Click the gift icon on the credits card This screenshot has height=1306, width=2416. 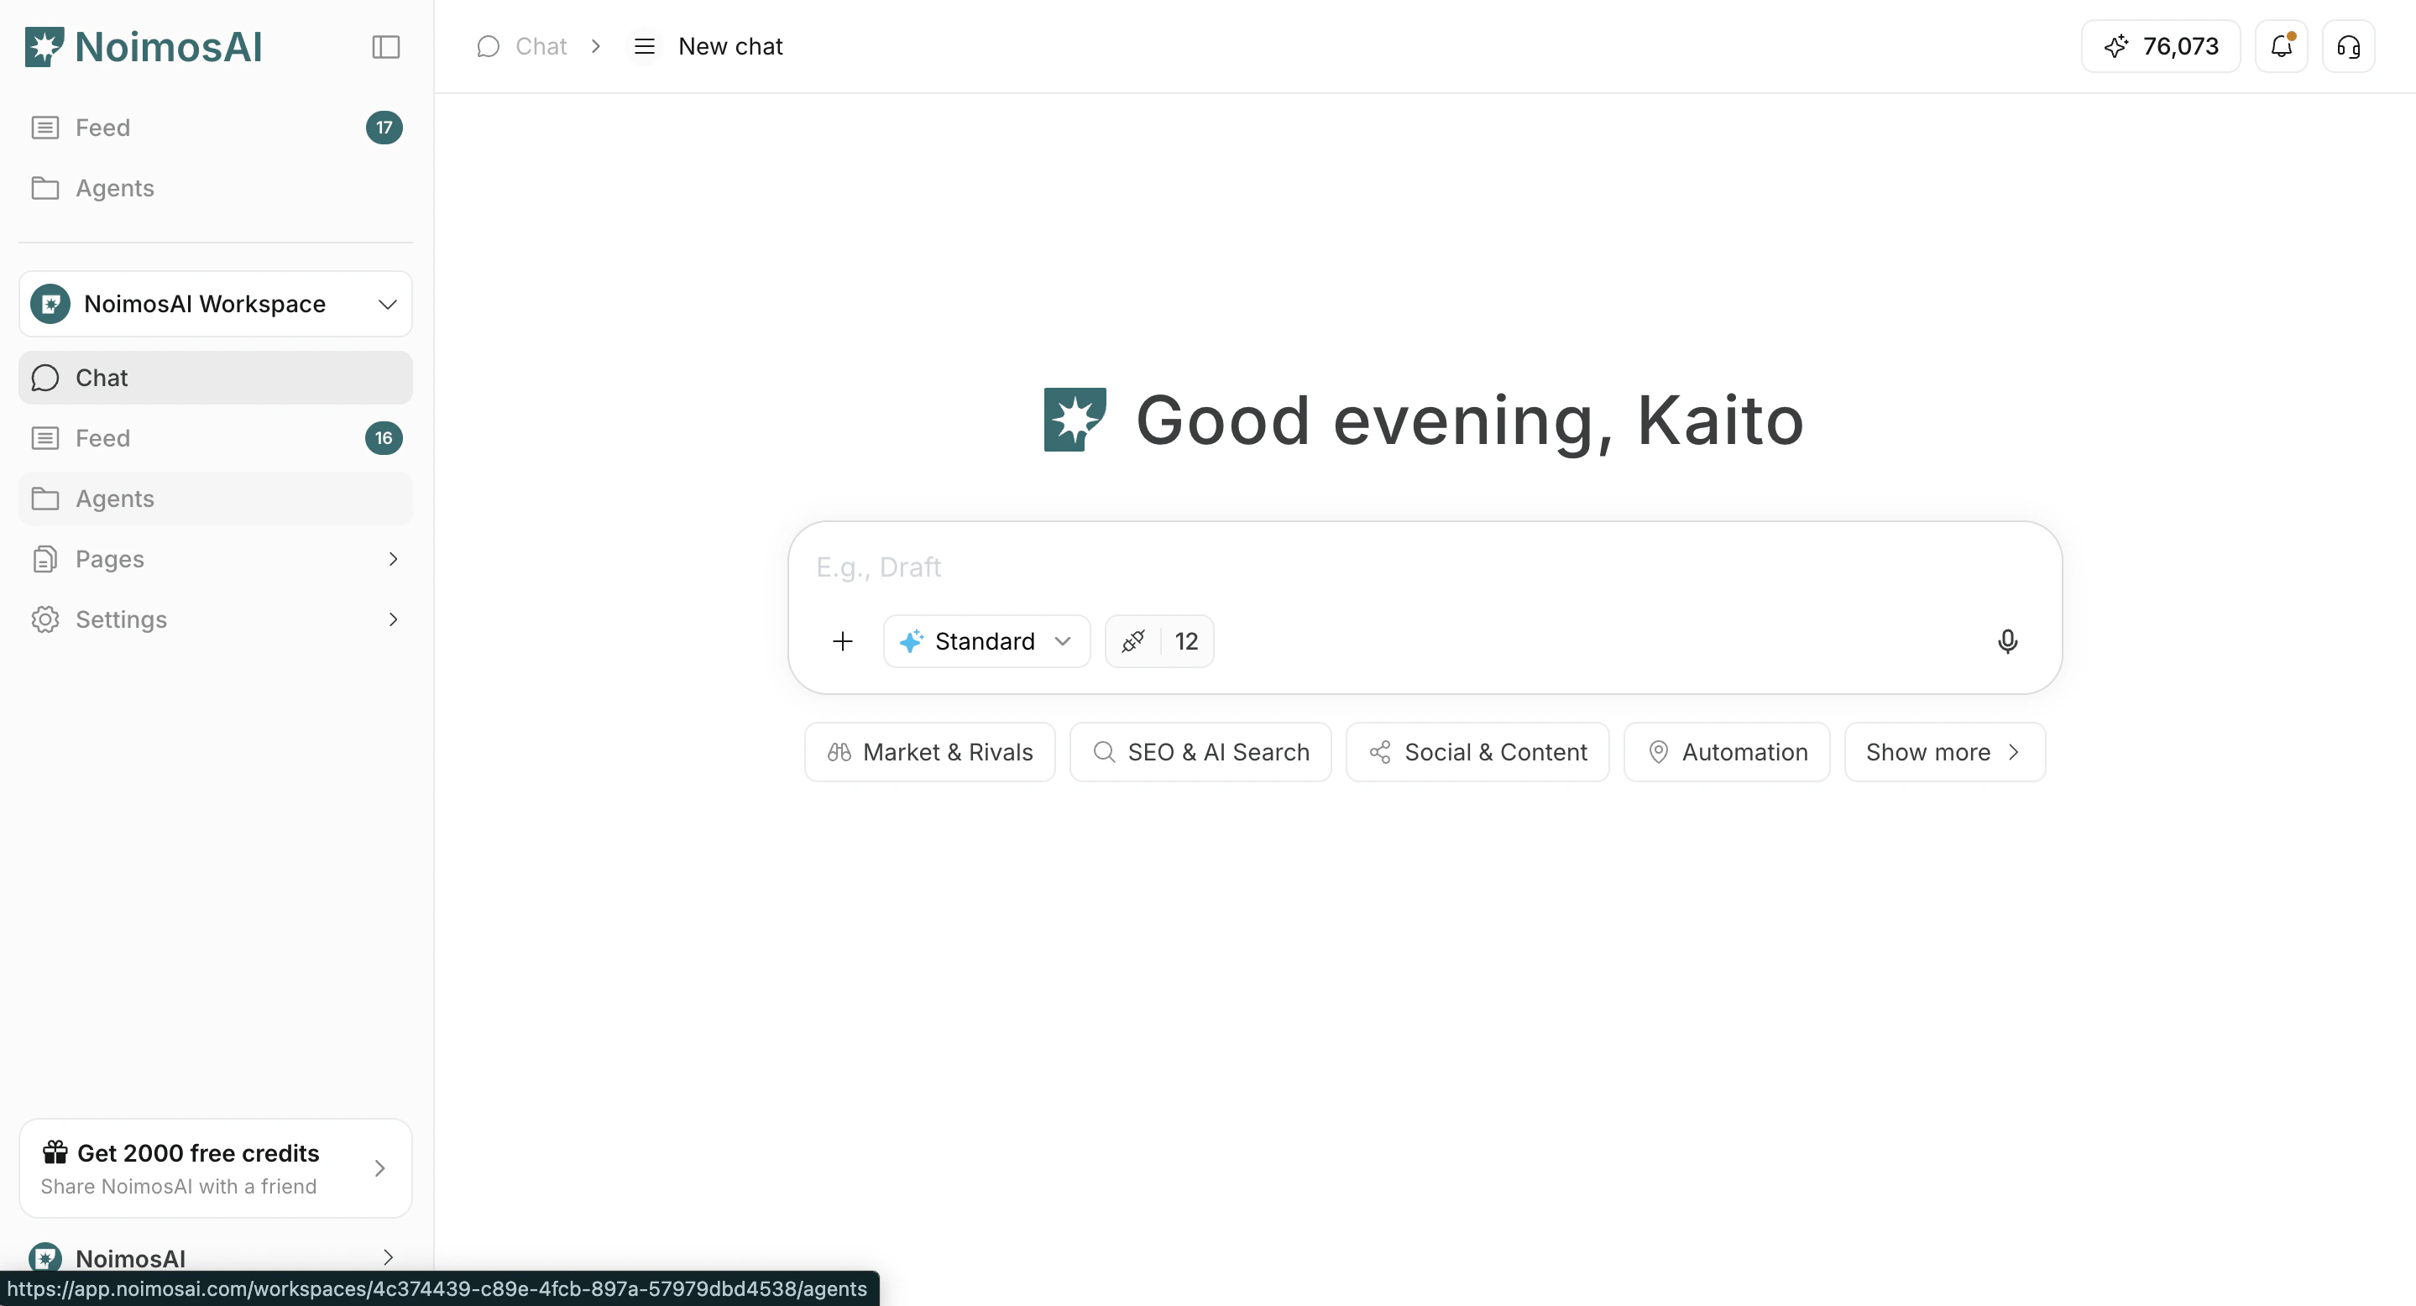(x=55, y=1152)
